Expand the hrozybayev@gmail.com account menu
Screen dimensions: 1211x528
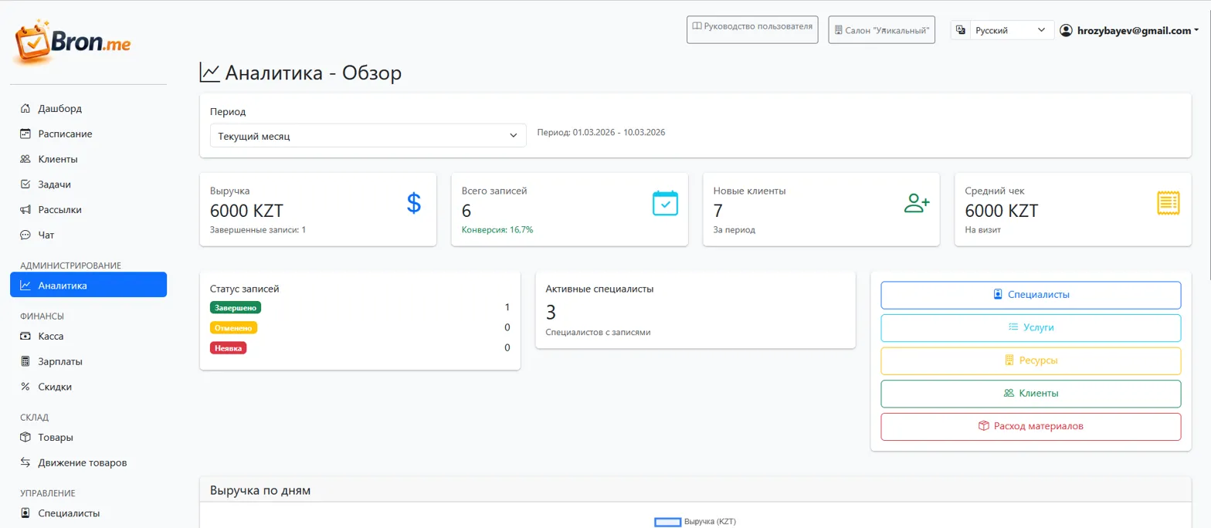click(1128, 31)
